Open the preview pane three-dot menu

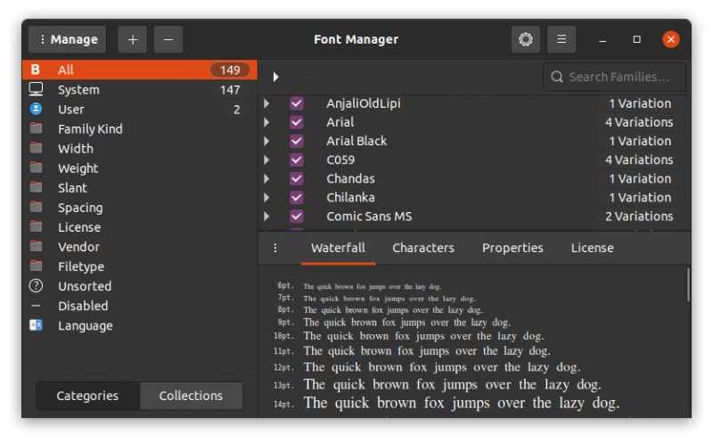click(x=275, y=248)
